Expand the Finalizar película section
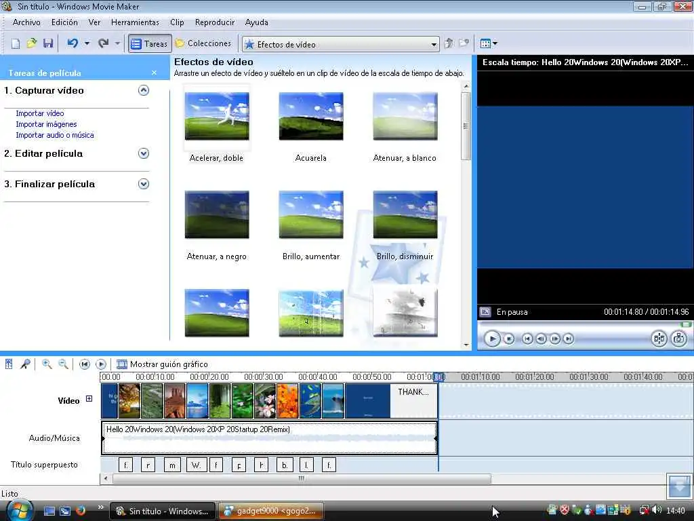 (144, 184)
